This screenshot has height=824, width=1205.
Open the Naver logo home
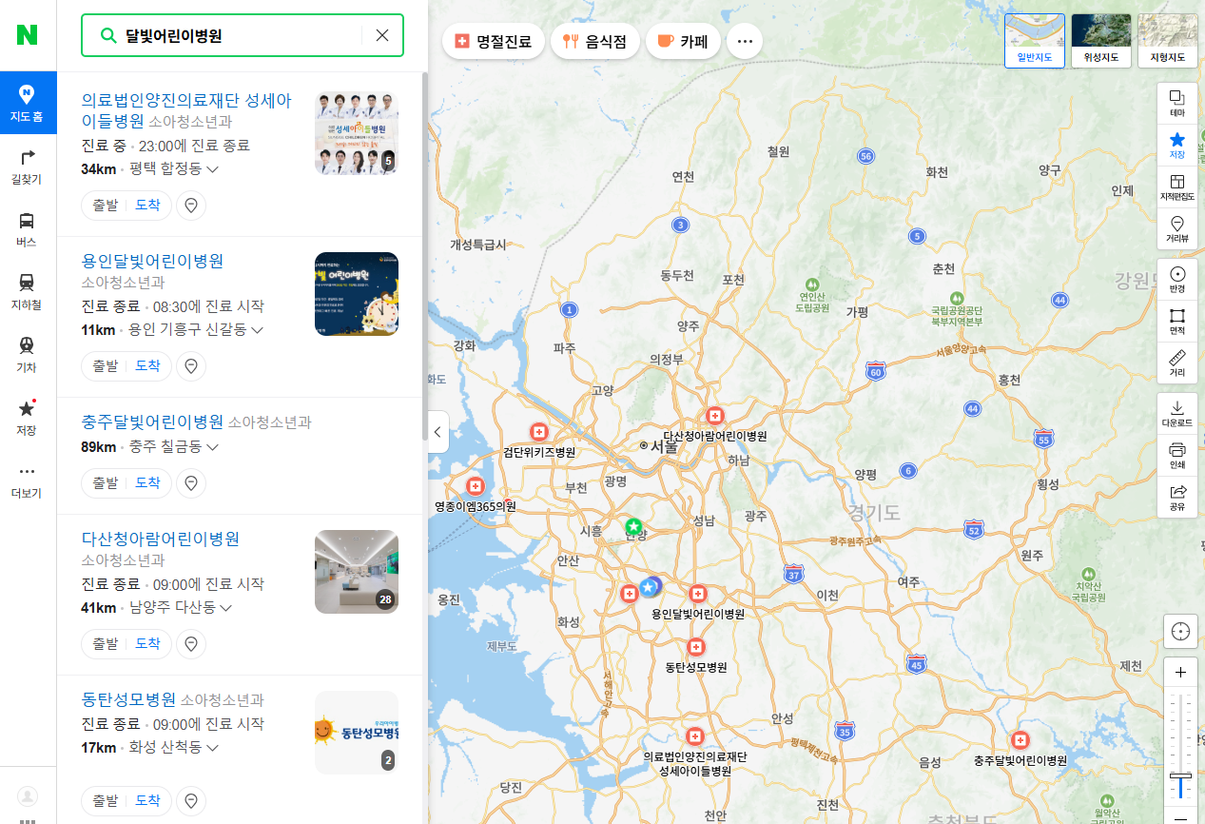tap(27, 35)
